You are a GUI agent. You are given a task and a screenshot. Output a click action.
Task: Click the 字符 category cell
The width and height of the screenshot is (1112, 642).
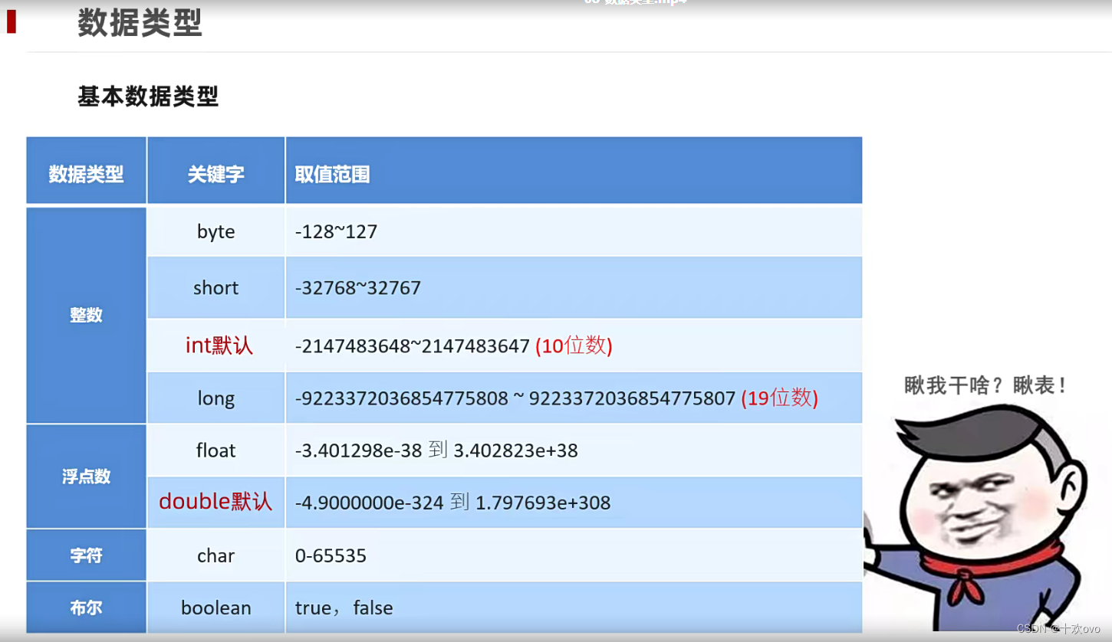(85, 555)
